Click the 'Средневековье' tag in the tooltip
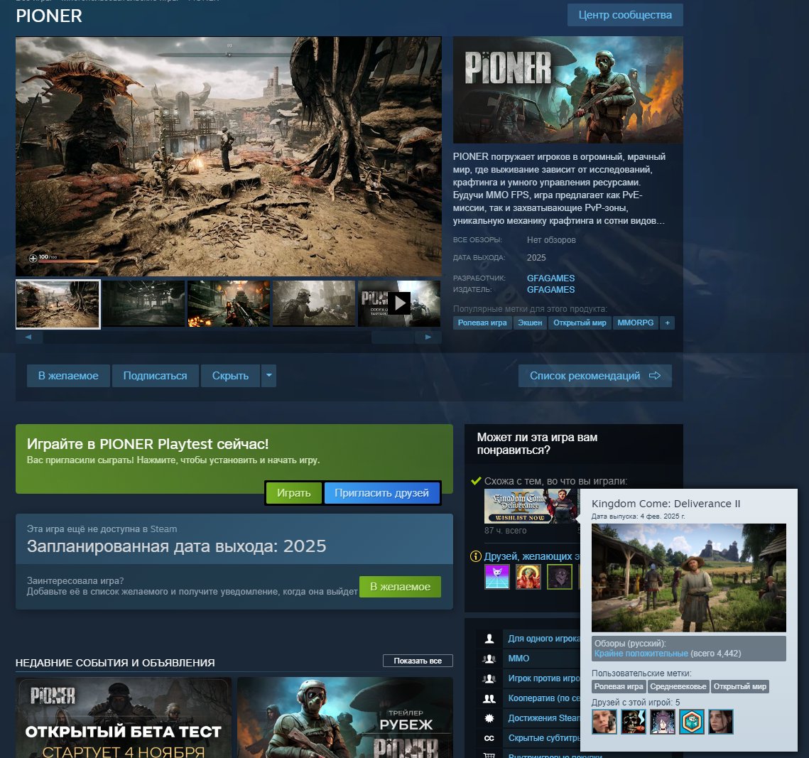Viewport: 809px width, 758px height. click(x=678, y=687)
